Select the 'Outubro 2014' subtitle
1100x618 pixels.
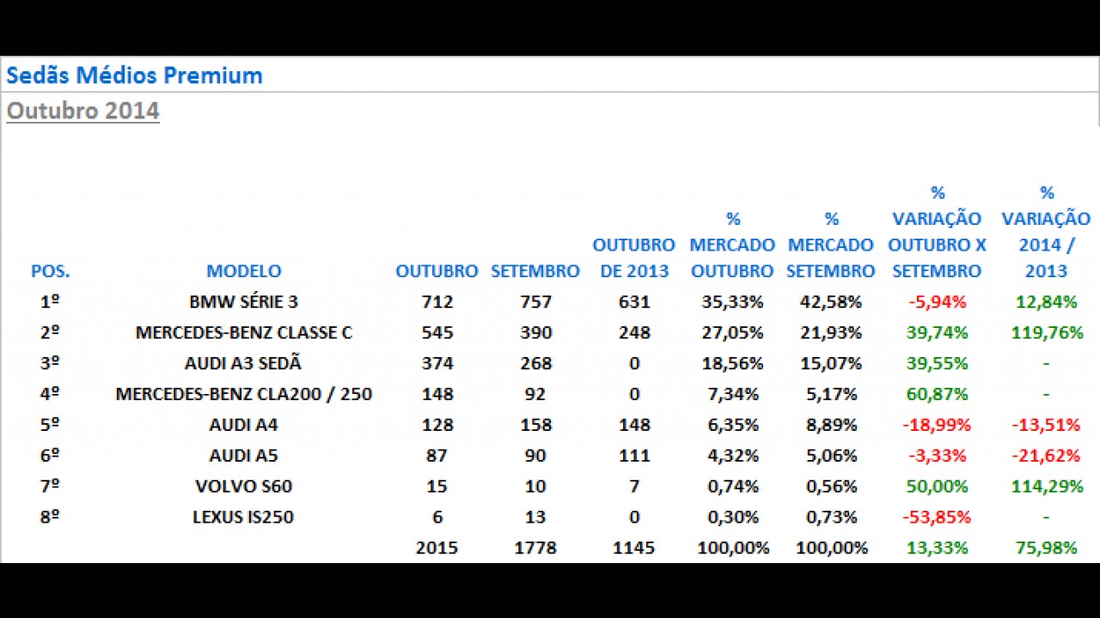coord(82,111)
